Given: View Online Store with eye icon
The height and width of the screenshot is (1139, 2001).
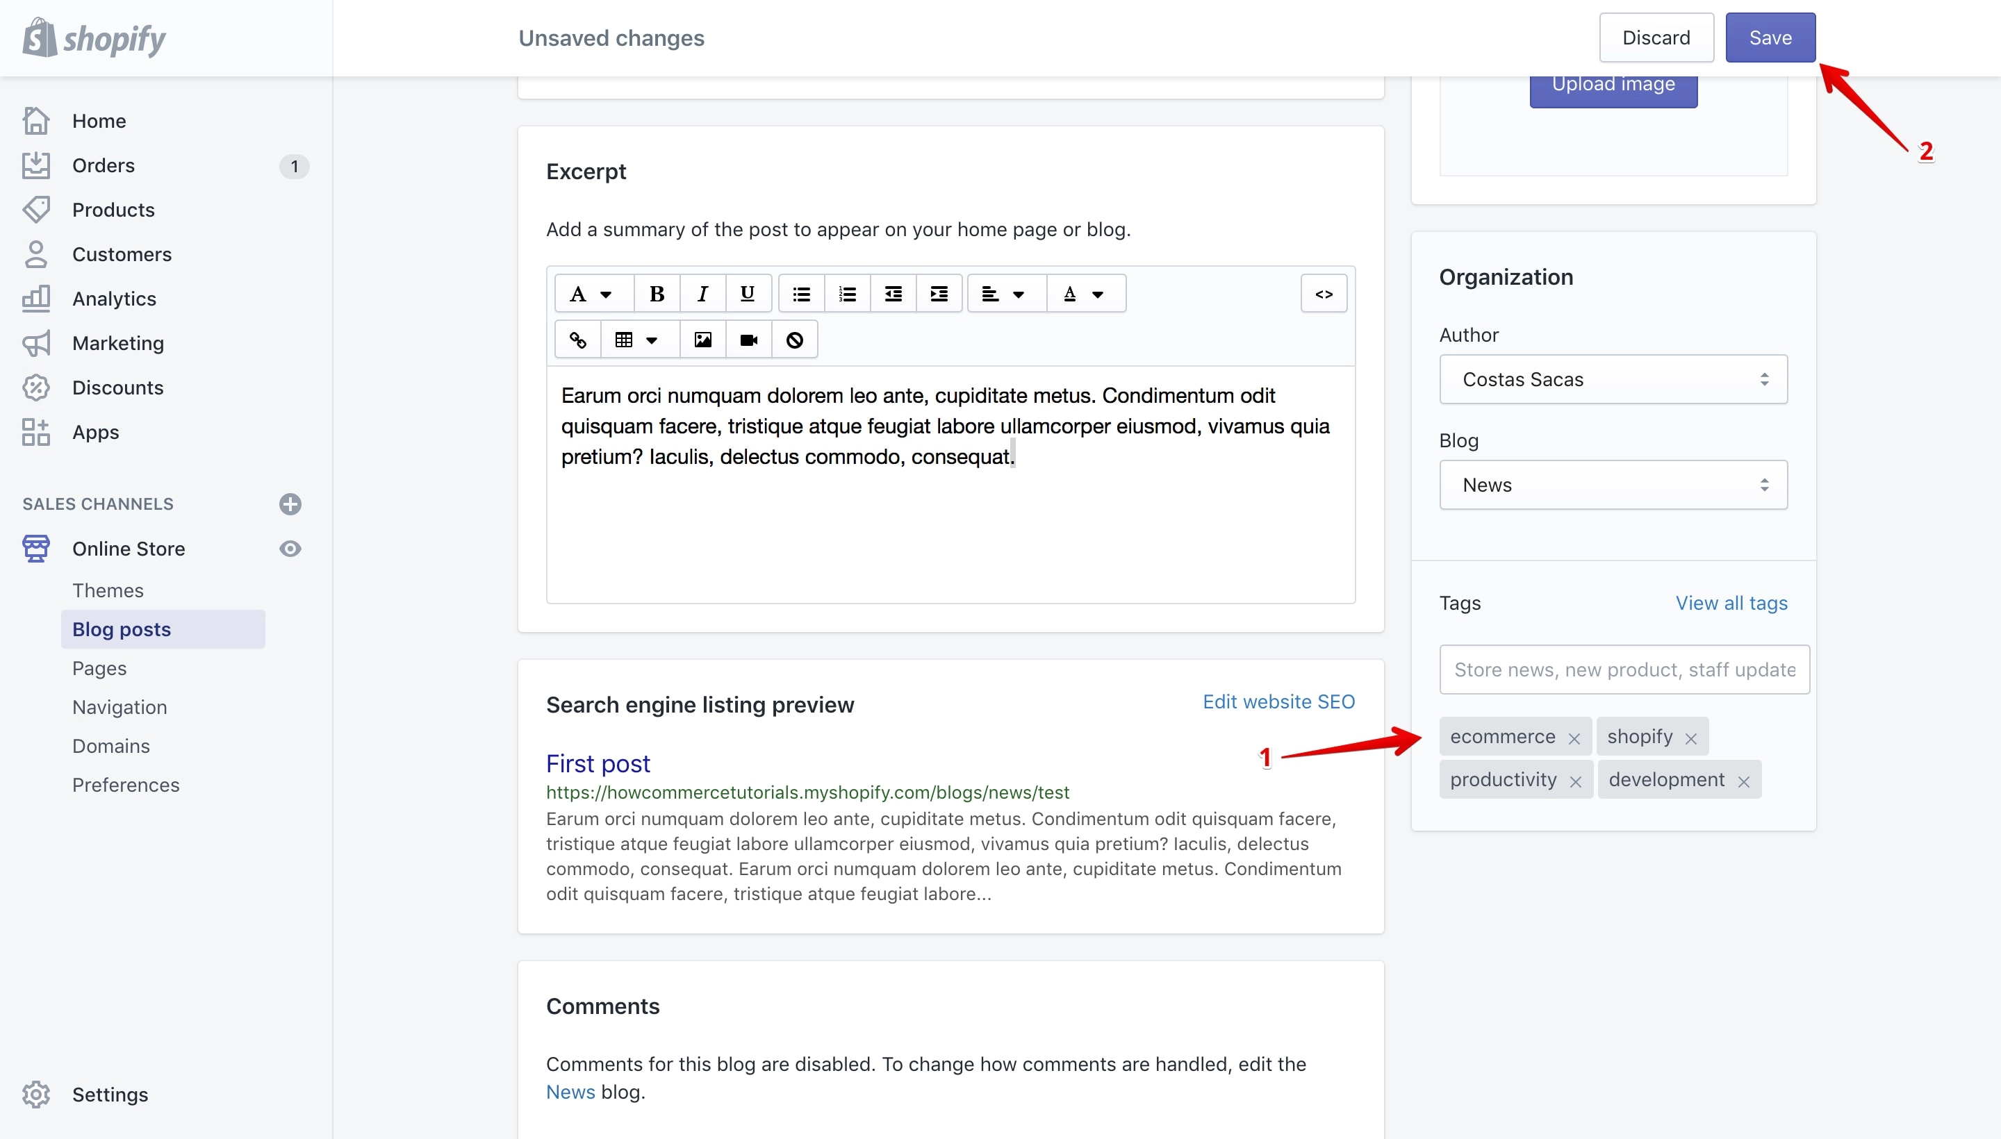Looking at the screenshot, I should pyautogui.click(x=290, y=549).
